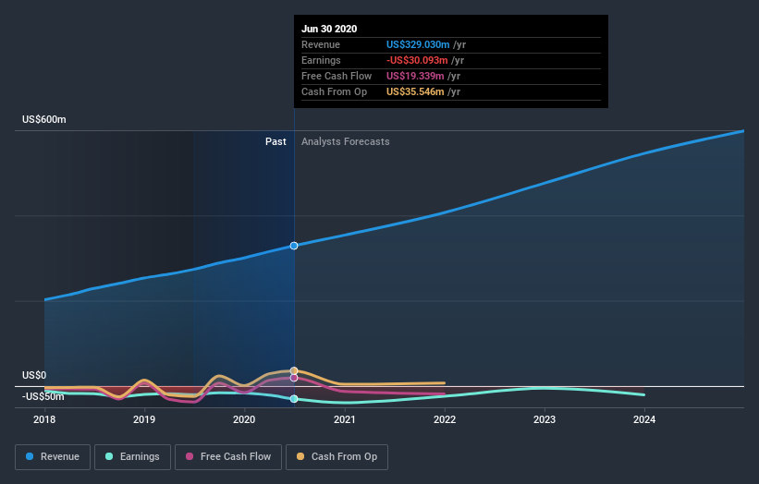Click the US$600m y-axis label
The image size is (759, 484).
tap(44, 119)
